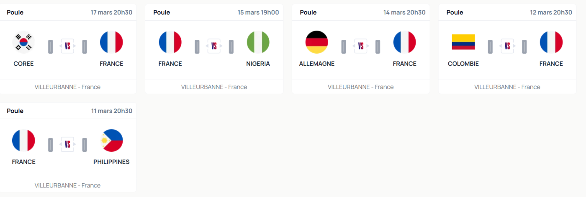The height and width of the screenshot is (197, 586).
Task: Click the VS badge in France vs Philippines match
Action: pyautogui.click(x=67, y=144)
